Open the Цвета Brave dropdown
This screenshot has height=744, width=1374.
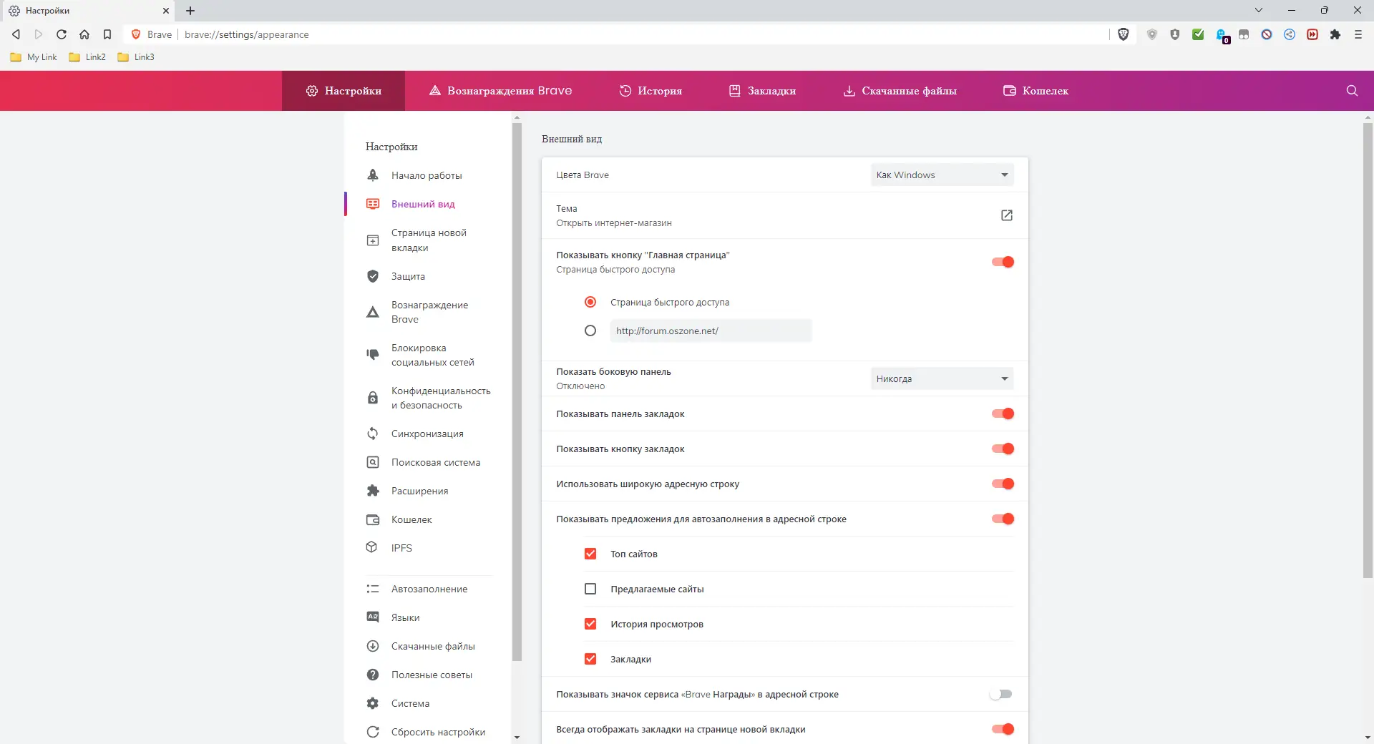942,175
